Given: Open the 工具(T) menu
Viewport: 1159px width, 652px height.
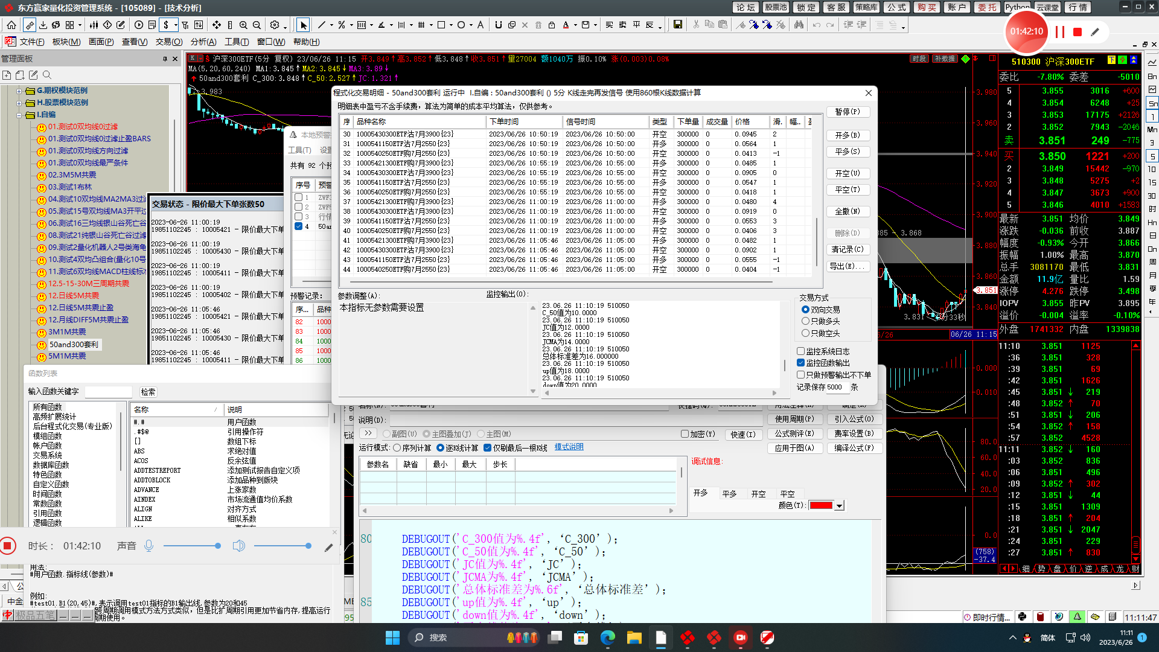Looking at the screenshot, I should coord(237,42).
